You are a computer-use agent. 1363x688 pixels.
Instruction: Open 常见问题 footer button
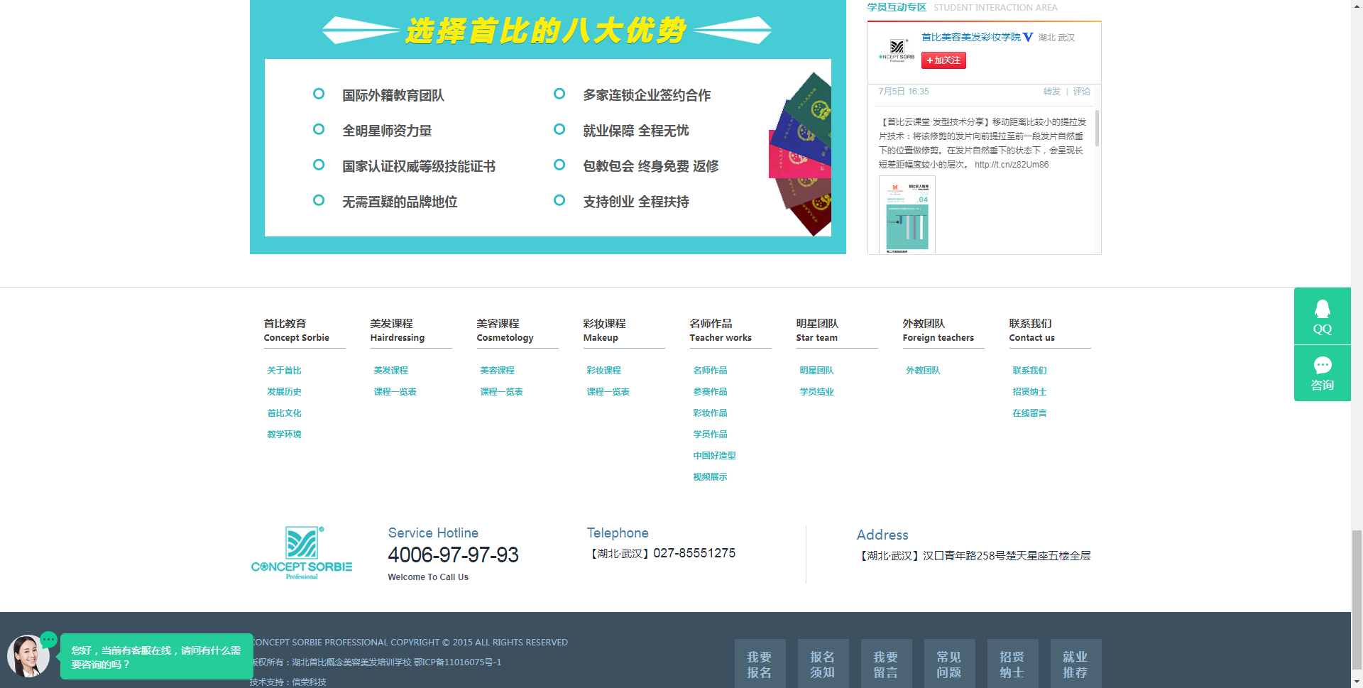[949, 664]
